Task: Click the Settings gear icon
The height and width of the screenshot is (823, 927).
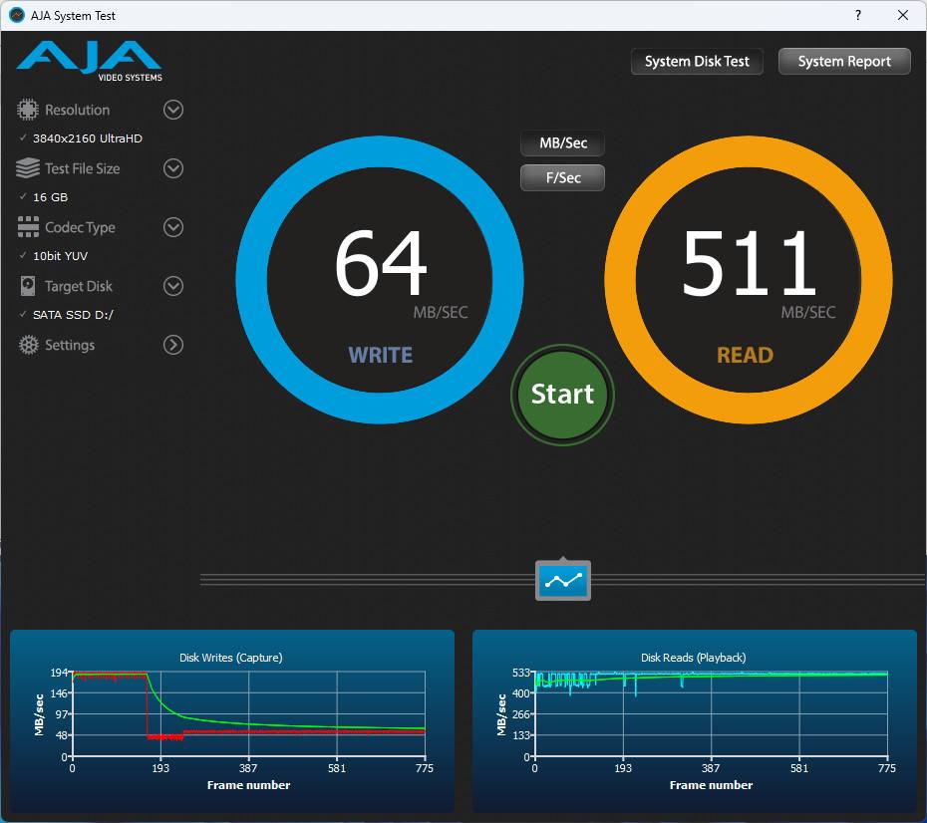Action: [x=28, y=345]
